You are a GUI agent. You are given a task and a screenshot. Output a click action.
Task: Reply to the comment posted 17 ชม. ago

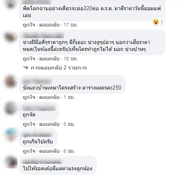tap(49, 25)
